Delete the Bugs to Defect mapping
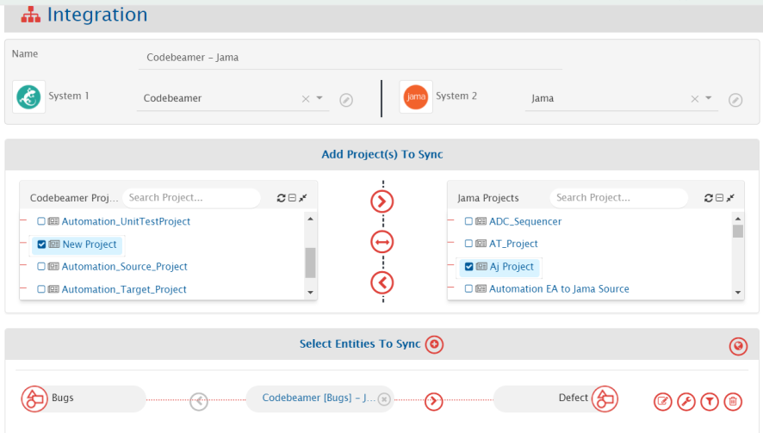Screen dimensions: 763x433 pyautogui.click(x=732, y=401)
